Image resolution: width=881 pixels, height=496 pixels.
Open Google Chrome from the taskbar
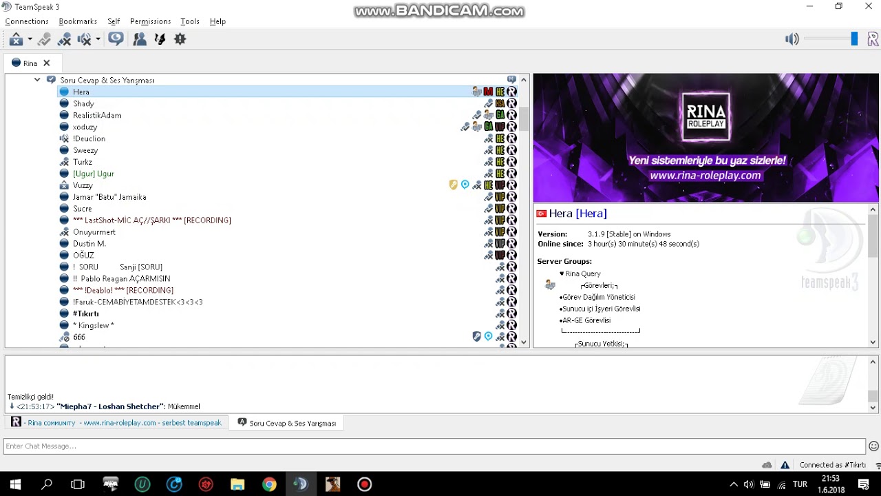coord(269,484)
